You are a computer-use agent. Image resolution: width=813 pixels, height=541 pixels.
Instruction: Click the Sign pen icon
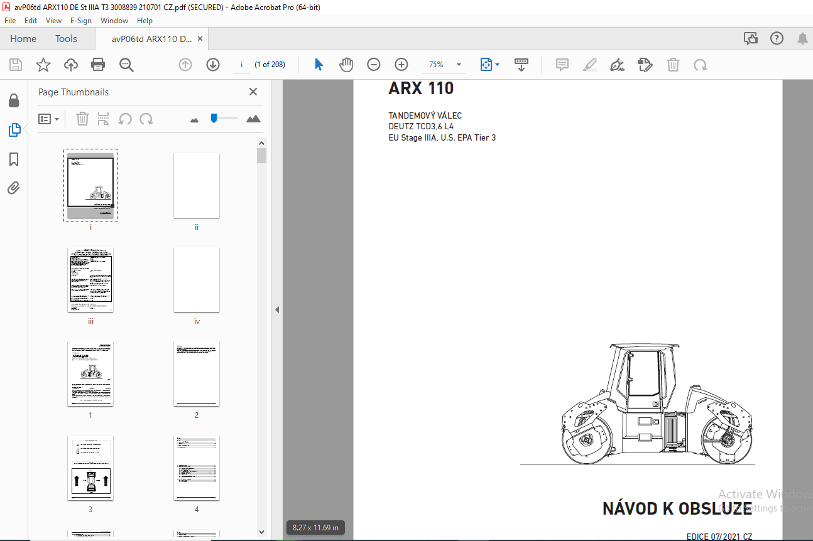(618, 65)
